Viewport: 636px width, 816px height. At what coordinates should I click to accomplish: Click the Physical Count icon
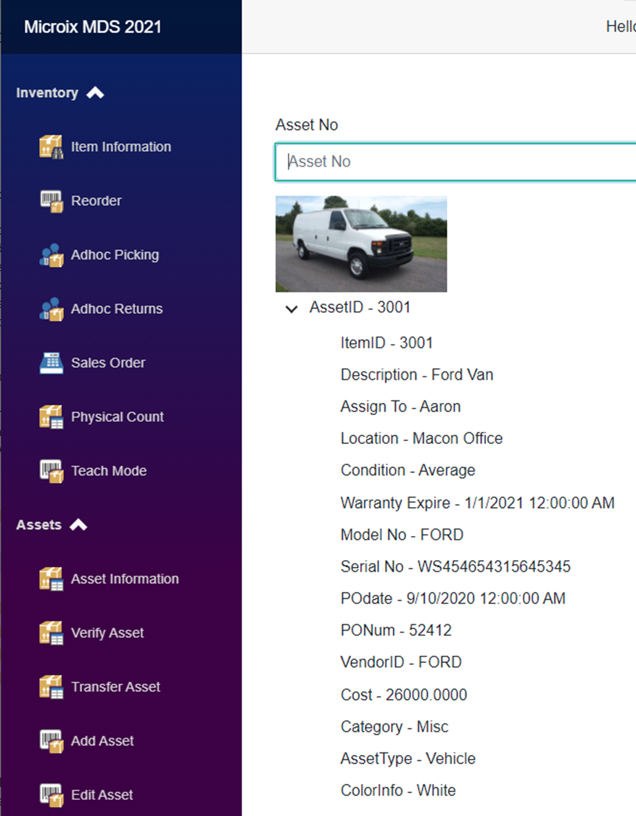click(51, 417)
